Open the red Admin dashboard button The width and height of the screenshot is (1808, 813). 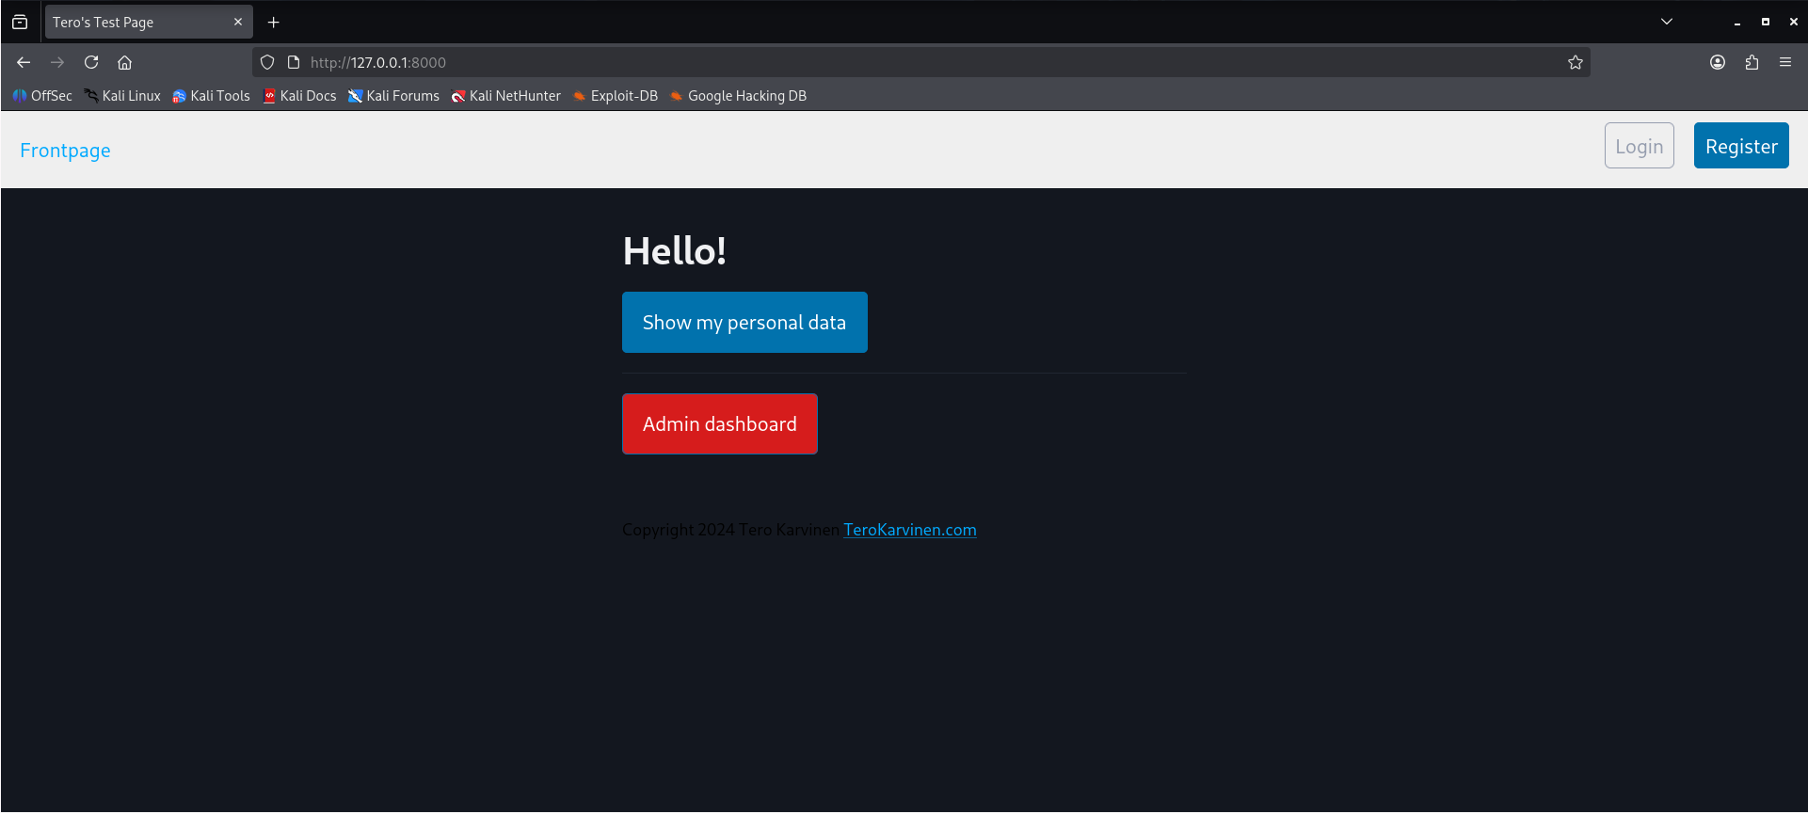pos(719,423)
